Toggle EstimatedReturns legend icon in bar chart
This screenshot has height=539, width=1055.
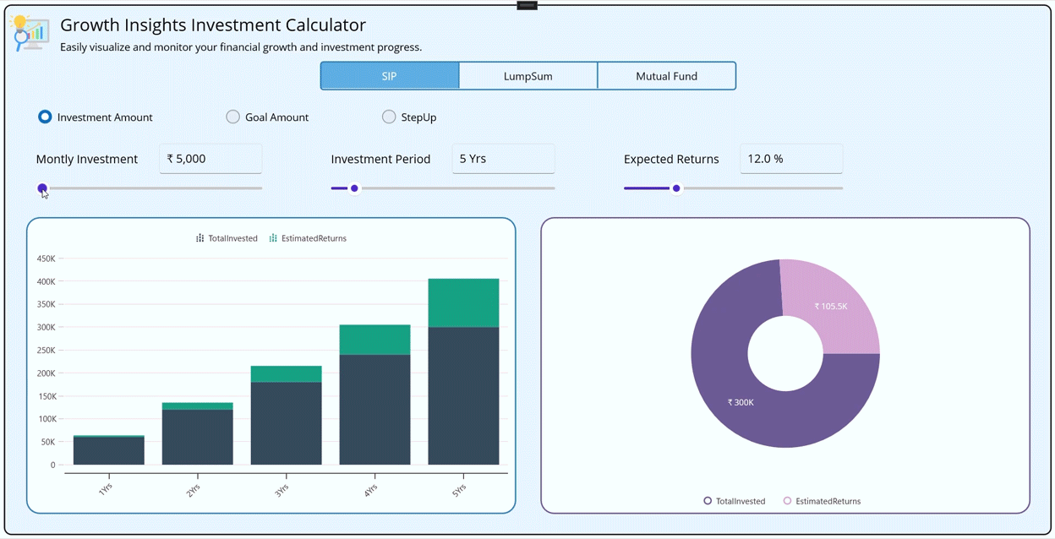click(273, 238)
